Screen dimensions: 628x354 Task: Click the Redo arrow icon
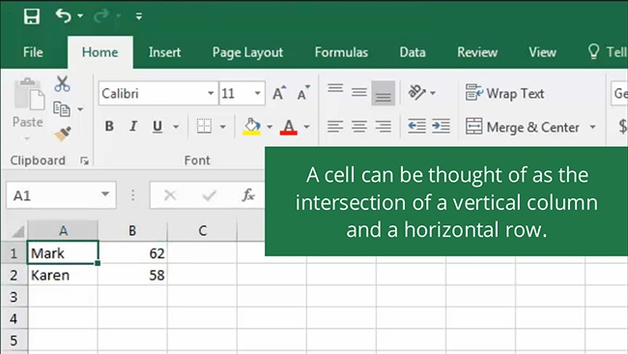[101, 16]
